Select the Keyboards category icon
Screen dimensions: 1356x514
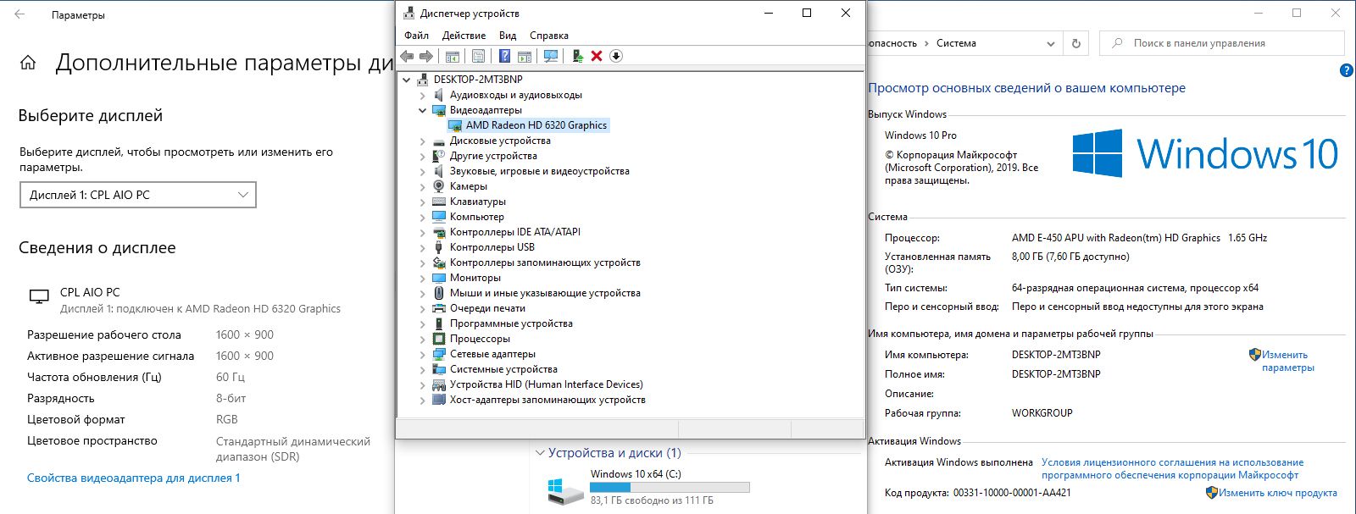[x=439, y=202]
